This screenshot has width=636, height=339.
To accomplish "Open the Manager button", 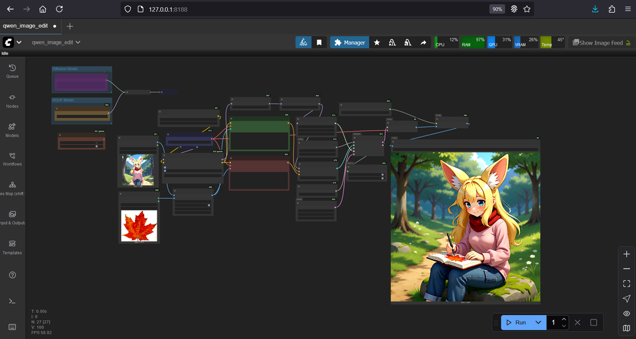I will (x=349, y=43).
